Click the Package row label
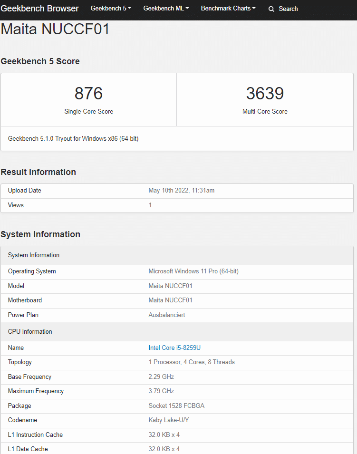Viewport: 357px width, 454px height. pos(19,406)
